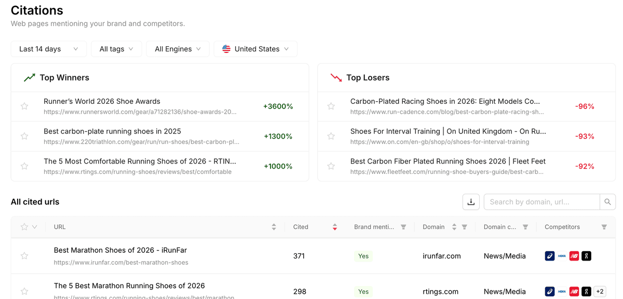Click the +1000% change value
This screenshot has height=299, width=623.
click(x=278, y=166)
